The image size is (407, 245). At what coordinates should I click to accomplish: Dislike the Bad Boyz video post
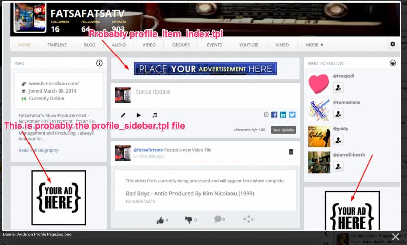190,219
